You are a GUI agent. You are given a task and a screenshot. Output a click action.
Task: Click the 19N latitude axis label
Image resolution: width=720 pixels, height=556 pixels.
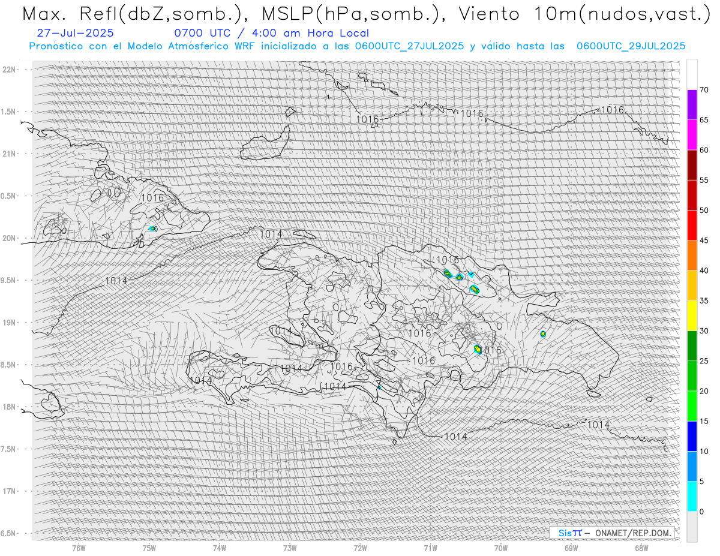coord(8,322)
